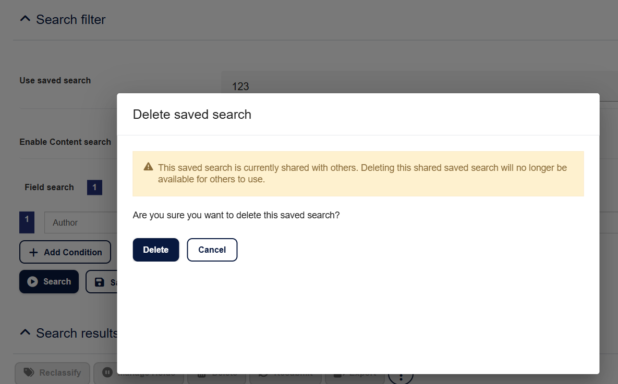Click the Add Condition button
Image resolution: width=618 pixels, height=384 pixels.
(x=65, y=252)
